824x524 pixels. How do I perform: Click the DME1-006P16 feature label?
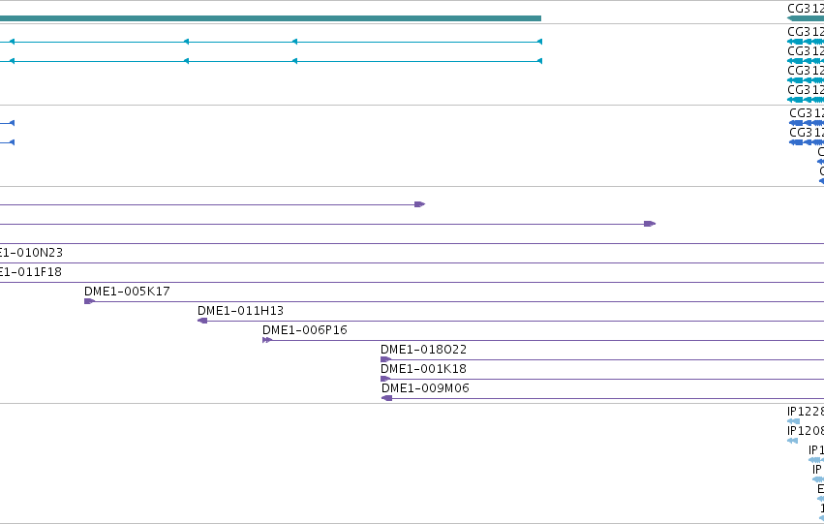pos(305,330)
